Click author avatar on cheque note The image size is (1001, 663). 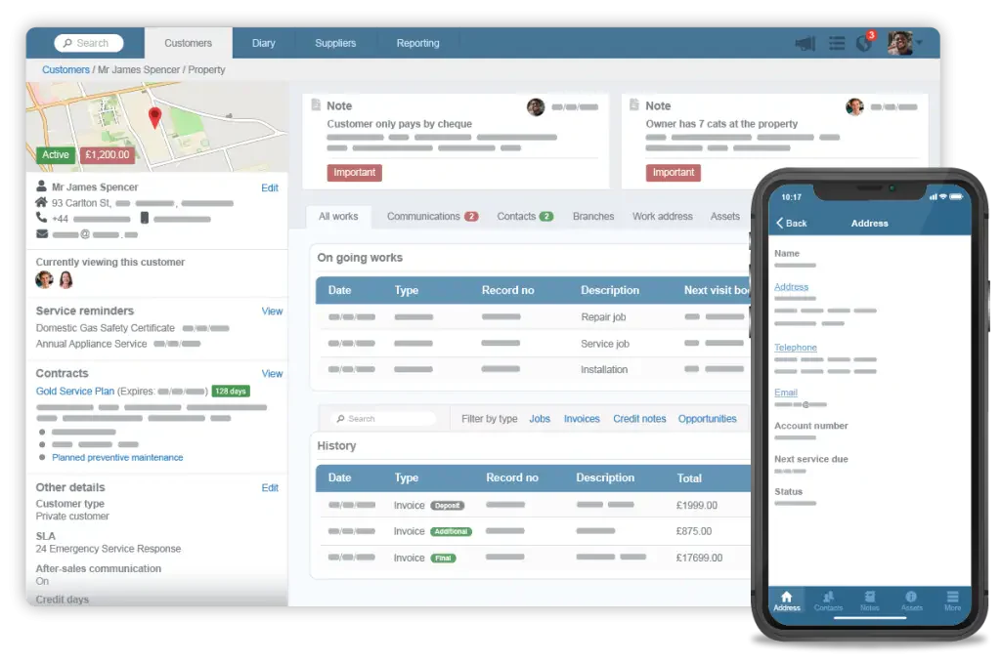536,107
